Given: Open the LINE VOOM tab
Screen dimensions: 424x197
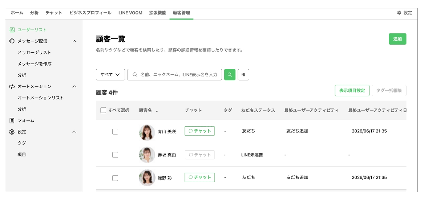Looking at the screenshot, I should pos(130,13).
